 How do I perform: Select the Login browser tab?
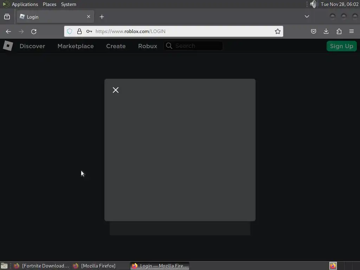point(55,17)
